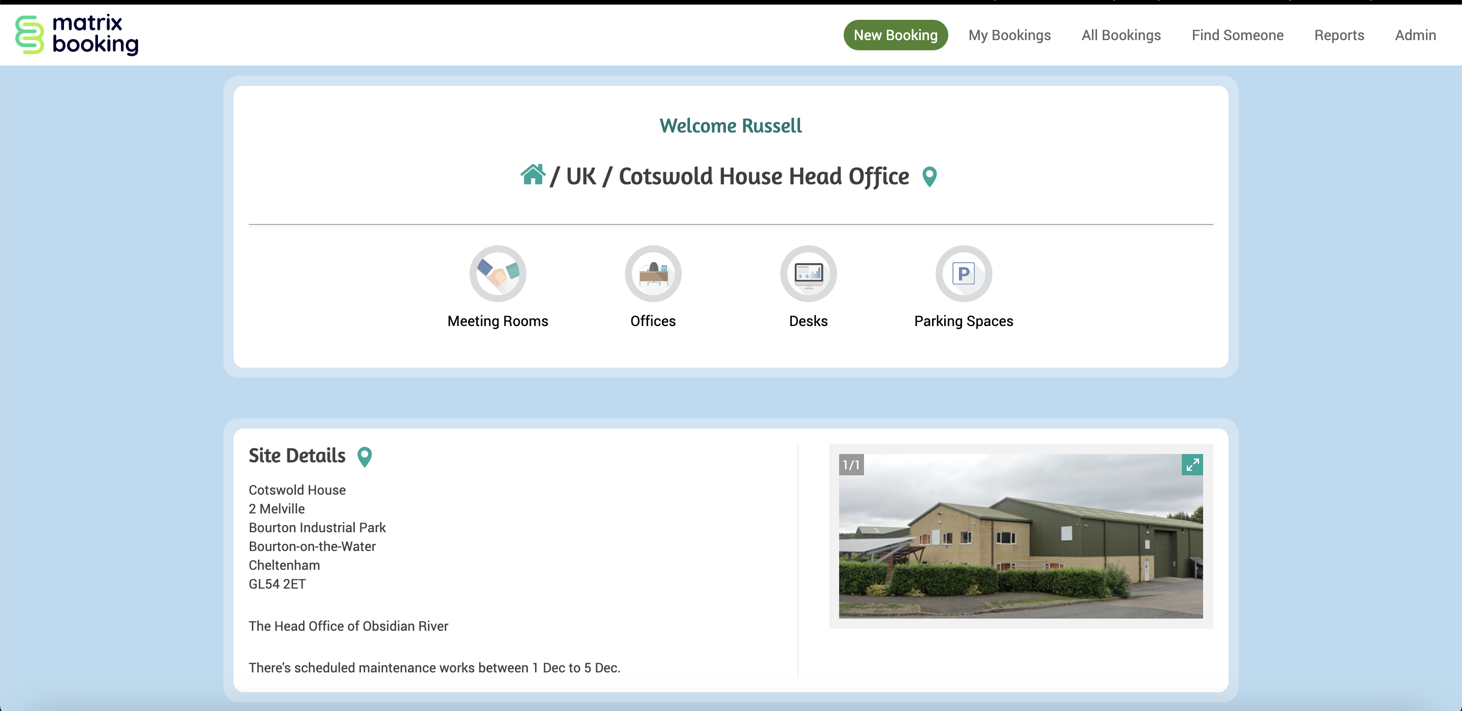Click the Matrix Booking logo
Screen dimensions: 1462x711
[77, 35]
